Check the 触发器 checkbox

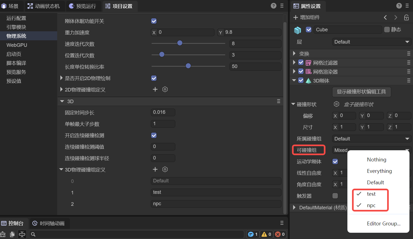coord(335,196)
